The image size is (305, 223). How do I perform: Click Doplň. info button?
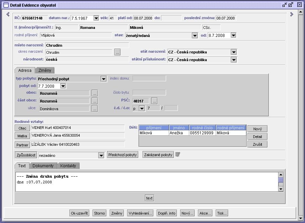click(167, 213)
